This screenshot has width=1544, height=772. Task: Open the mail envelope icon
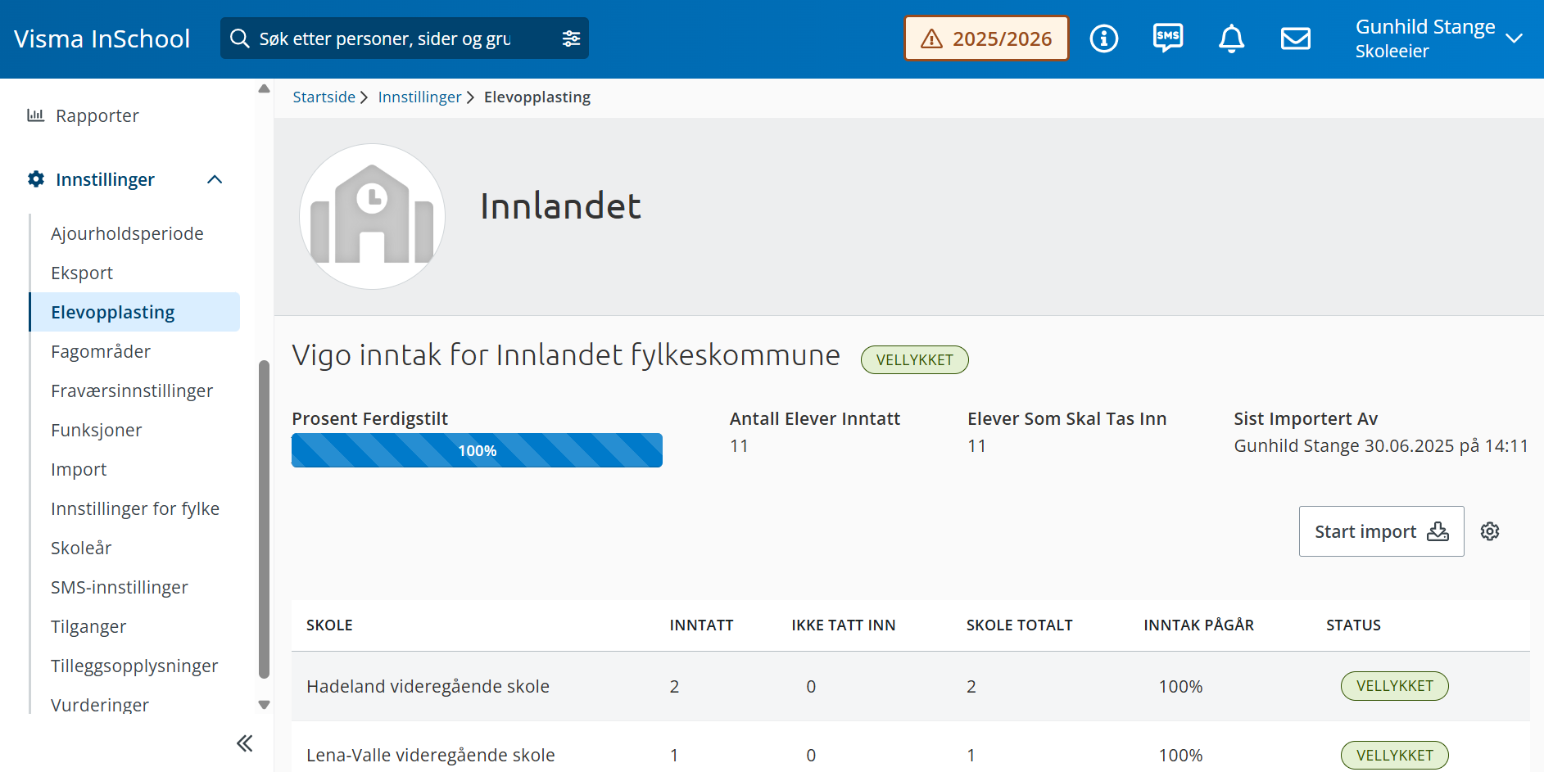tap(1295, 38)
